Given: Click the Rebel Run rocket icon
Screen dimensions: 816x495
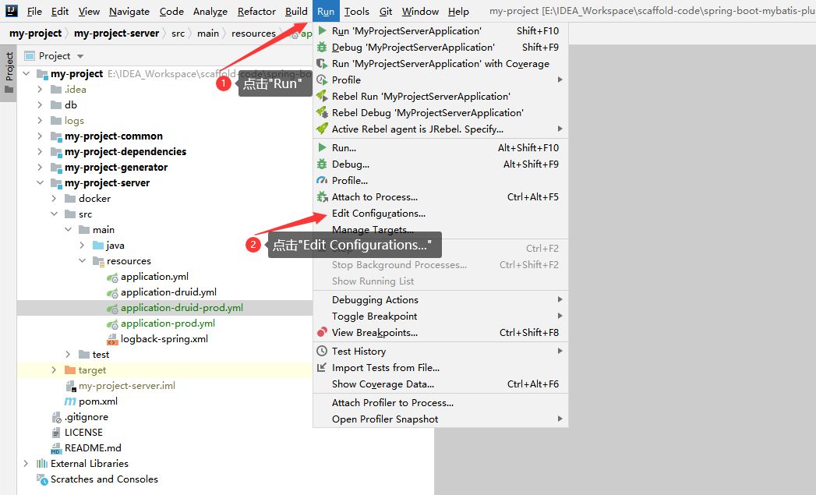Looking at the screenshot, I should (322, 97).
